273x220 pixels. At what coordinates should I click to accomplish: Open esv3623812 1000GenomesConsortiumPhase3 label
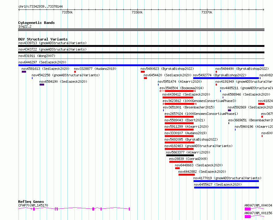(199, 101)
